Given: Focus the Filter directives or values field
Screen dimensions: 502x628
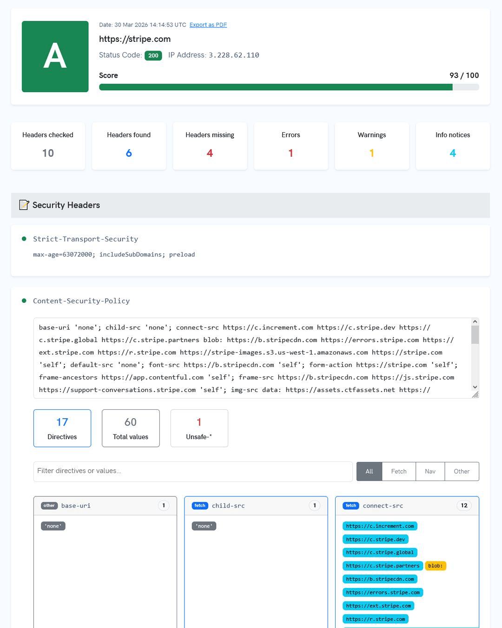Looking at the screenshot, I should 193,471.
